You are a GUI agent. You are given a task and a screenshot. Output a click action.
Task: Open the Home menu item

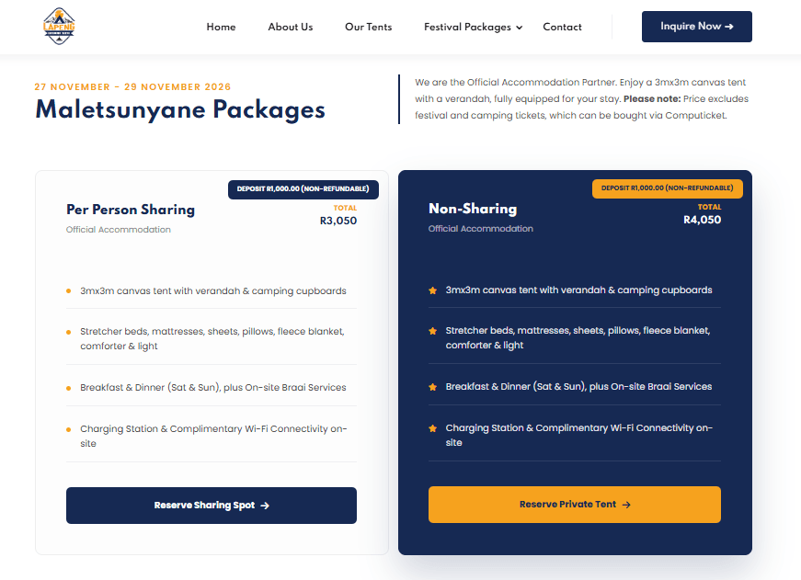(x=221, y=27)
